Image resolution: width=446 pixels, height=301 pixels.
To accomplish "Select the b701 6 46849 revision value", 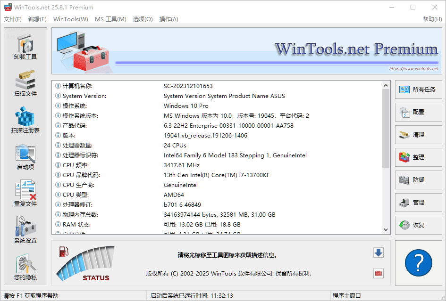I will 182,205.
